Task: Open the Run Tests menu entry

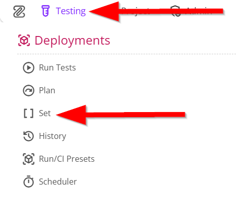Action: click(57, 67)
